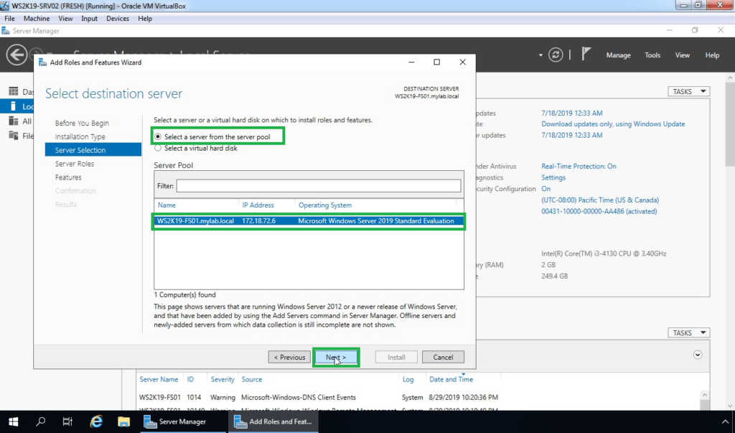Sort events by Severity column header
Viewport: 735px width, 433px height.
click(223, 379)
